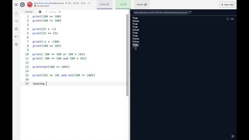Click code line print(100 == 100)
249x140 pixels.
point(47,16)
